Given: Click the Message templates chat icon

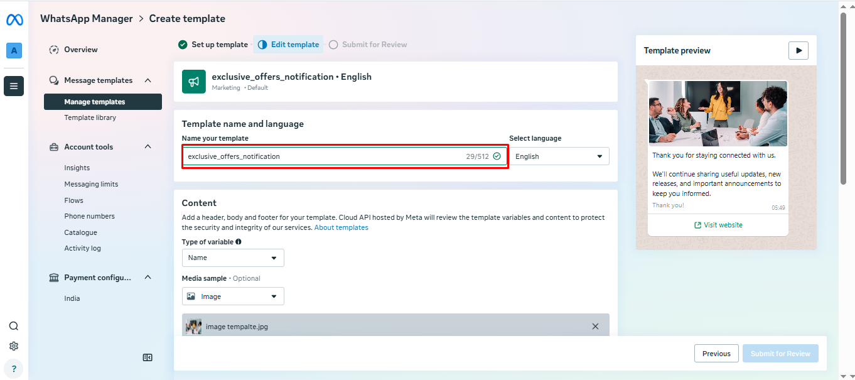Looking at the screenshot, I should pos(54,80).
